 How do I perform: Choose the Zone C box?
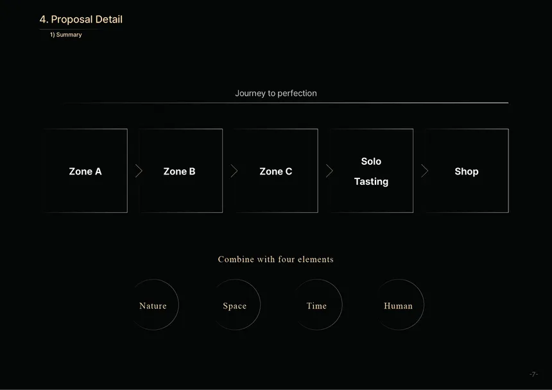(x=276, y=171)
